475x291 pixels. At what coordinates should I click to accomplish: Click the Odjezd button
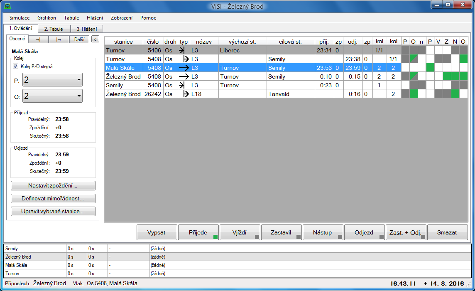[364, 232]
